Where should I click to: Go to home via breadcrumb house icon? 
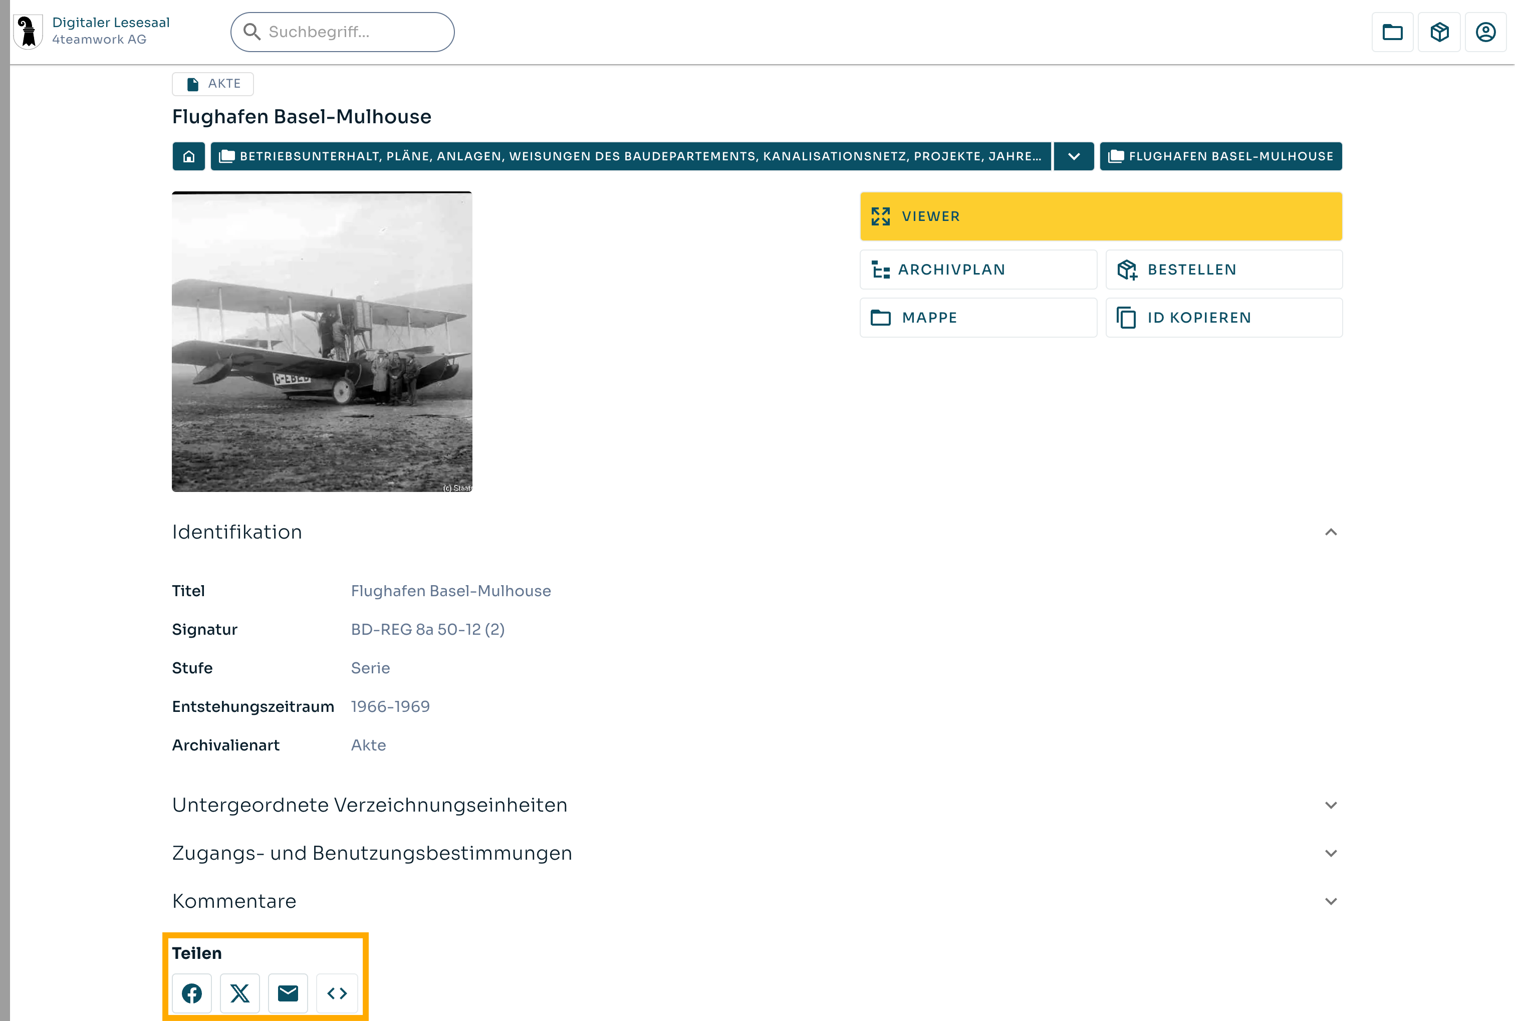[189, 156]
